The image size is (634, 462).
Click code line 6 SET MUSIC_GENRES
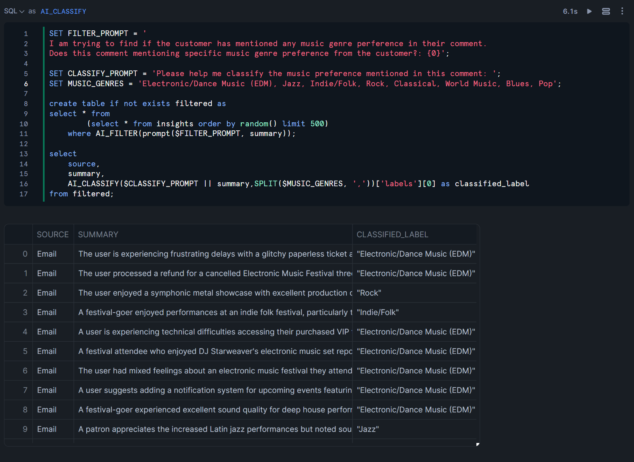pos(305,83)
